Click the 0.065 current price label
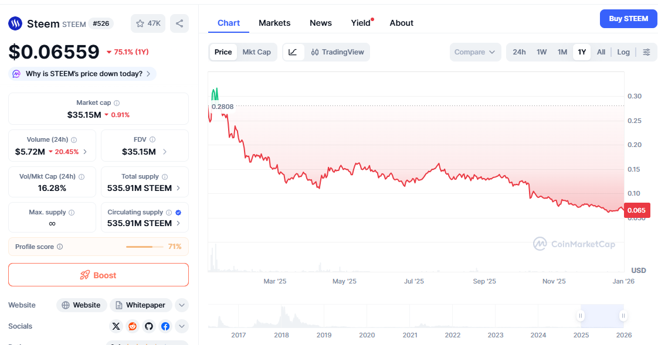 (637, 210)
